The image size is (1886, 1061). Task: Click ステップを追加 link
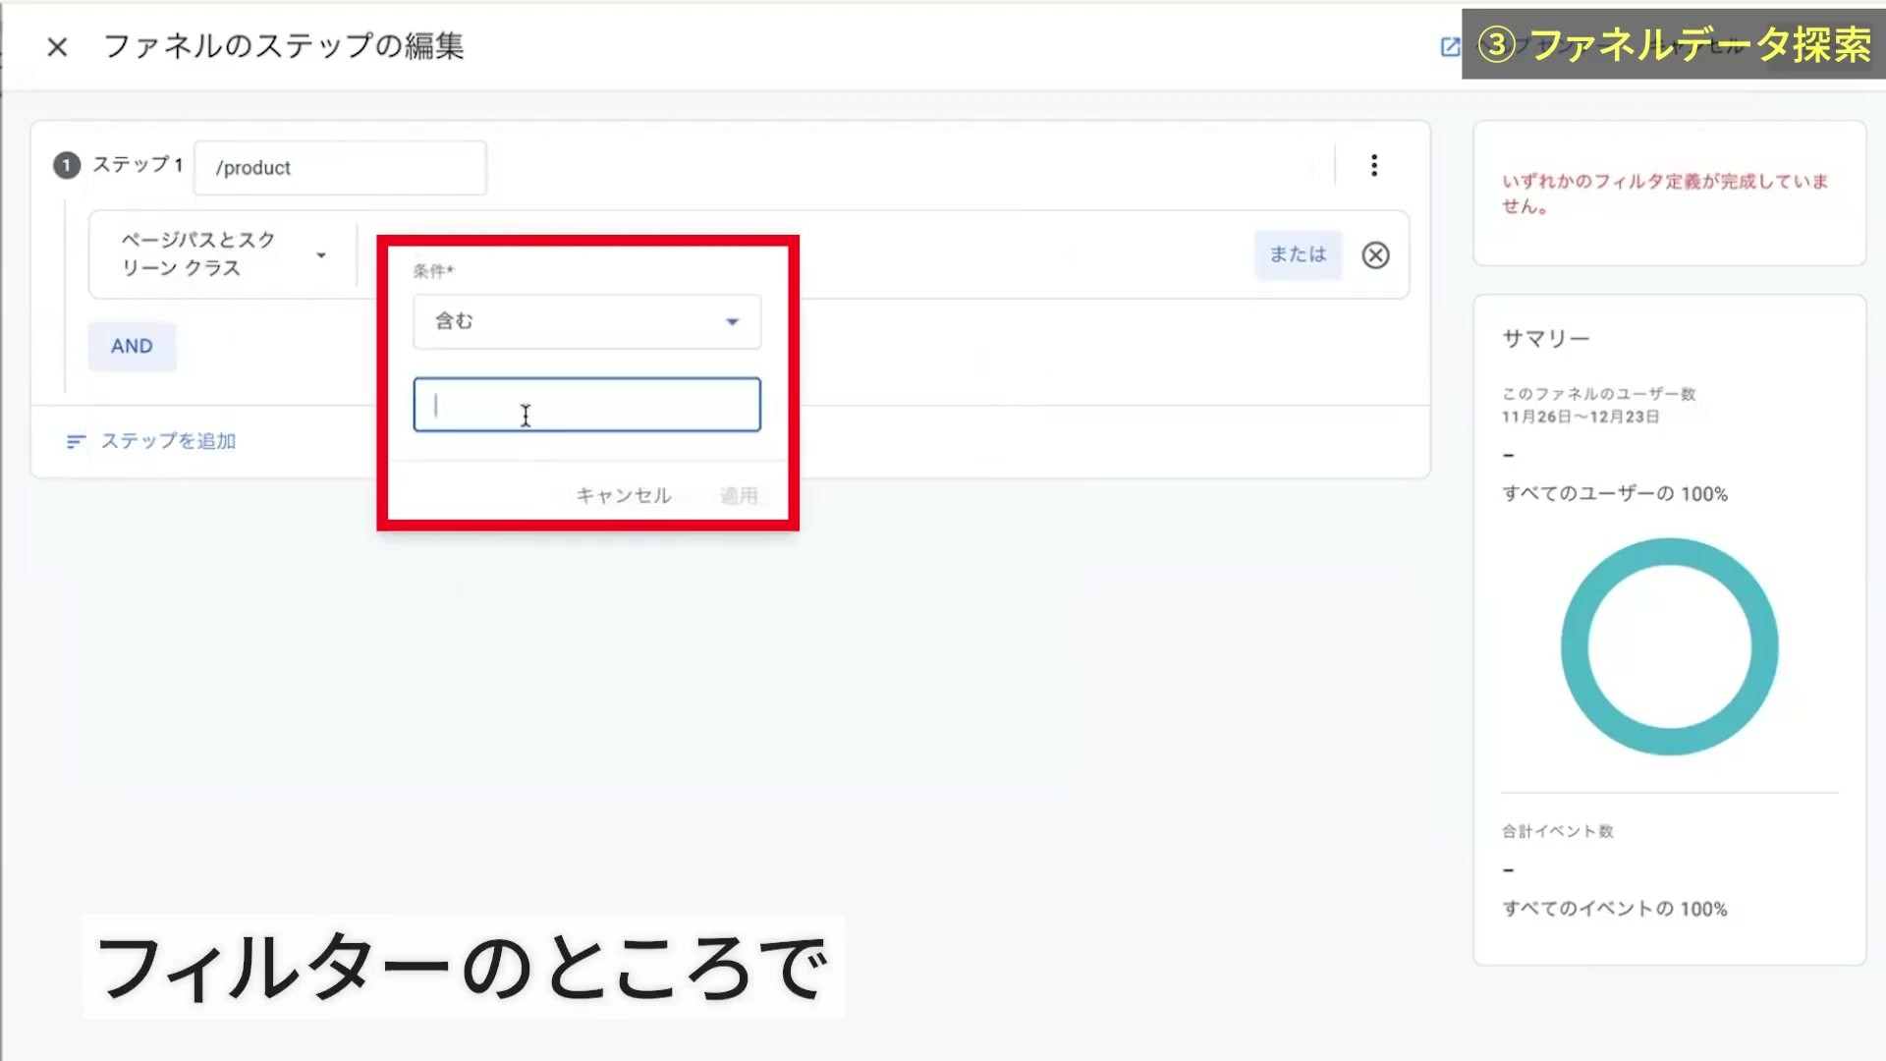point(168,441)
